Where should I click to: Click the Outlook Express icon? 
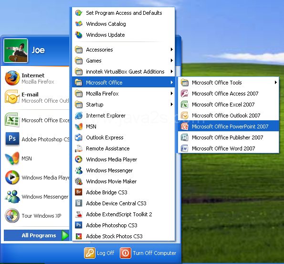pos(79,137)
